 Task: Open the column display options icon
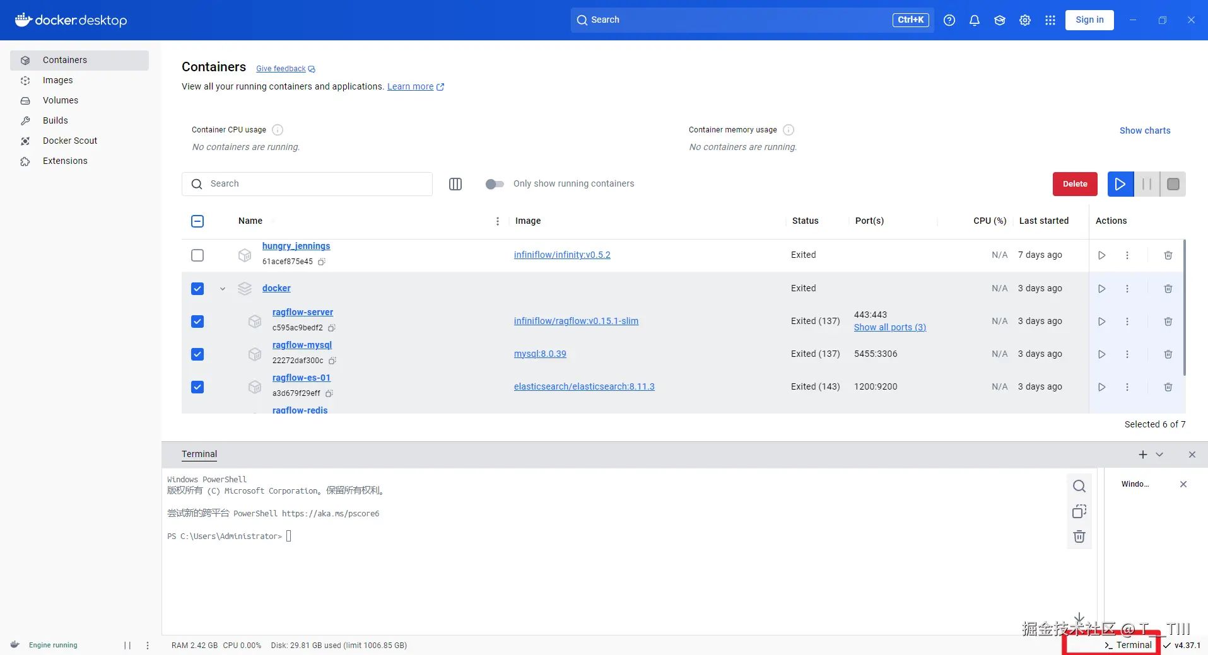tap(455, 184)
